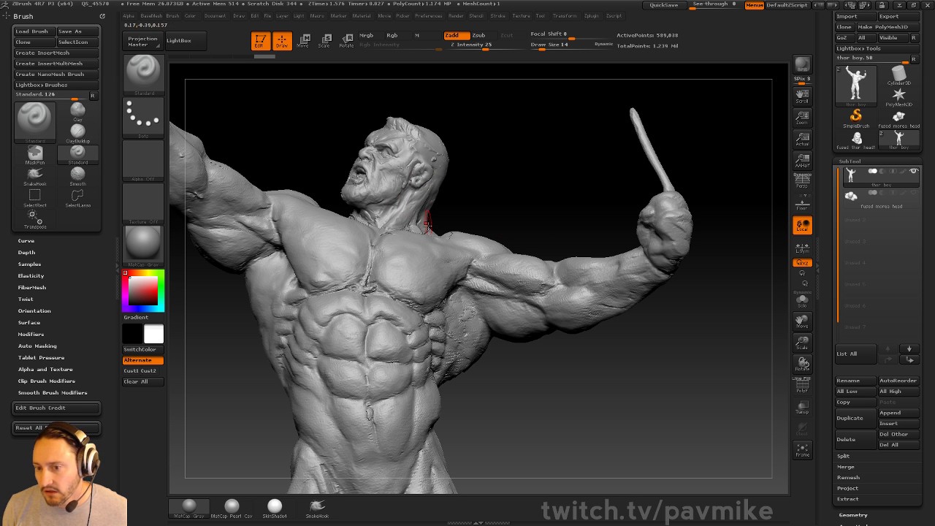Viewport: 935px width, 526px height.
Task: Select the Clay brush icon
Action: coord(77,111)
